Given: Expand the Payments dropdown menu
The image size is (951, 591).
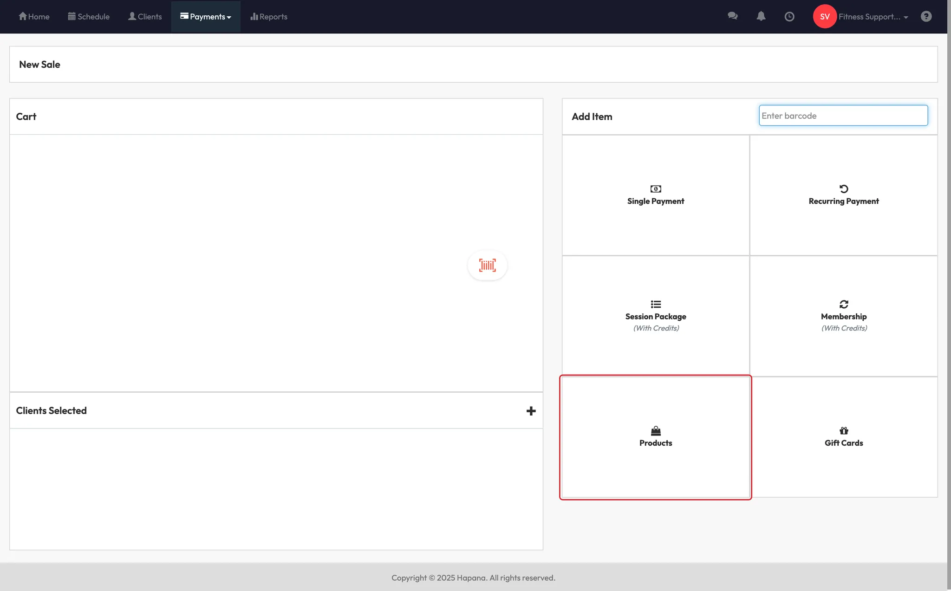Looking at the screenshot, I should coord(206,17).
